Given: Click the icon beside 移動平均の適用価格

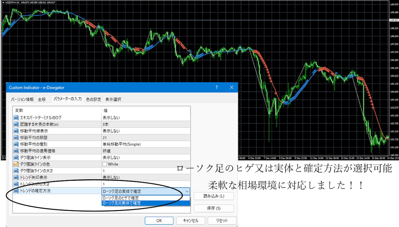Looking at the screenshot, I should [16, 151].
